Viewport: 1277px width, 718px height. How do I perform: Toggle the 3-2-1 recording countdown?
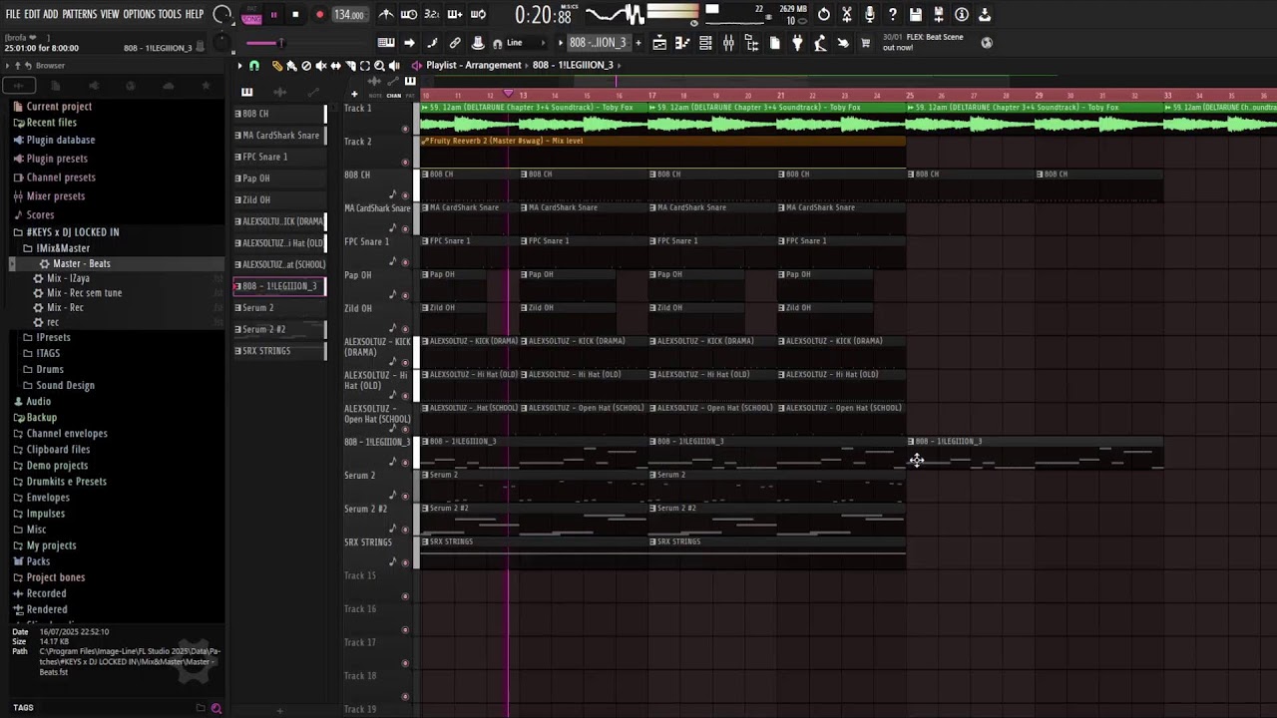click(x=432, y=14)
